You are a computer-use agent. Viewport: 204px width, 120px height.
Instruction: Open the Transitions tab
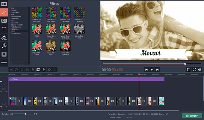[x=4, y=21]
